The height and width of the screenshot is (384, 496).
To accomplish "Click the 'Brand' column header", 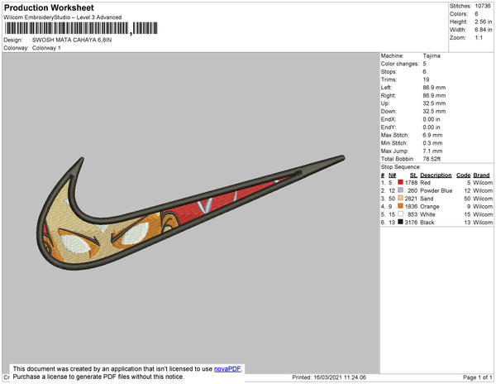I will click(481, 175).
